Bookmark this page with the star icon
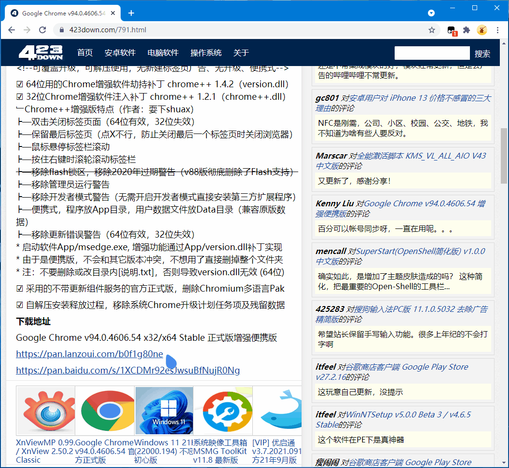 coord(431,30)
